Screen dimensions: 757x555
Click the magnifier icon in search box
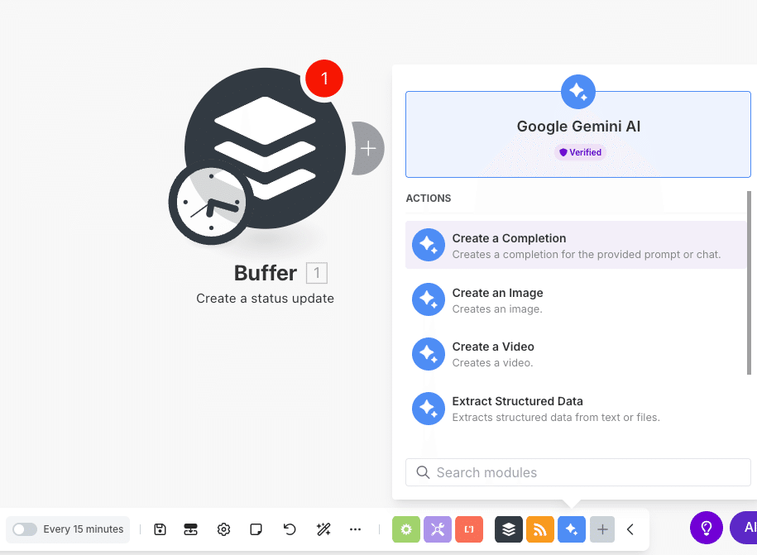[x=423, y=472]
